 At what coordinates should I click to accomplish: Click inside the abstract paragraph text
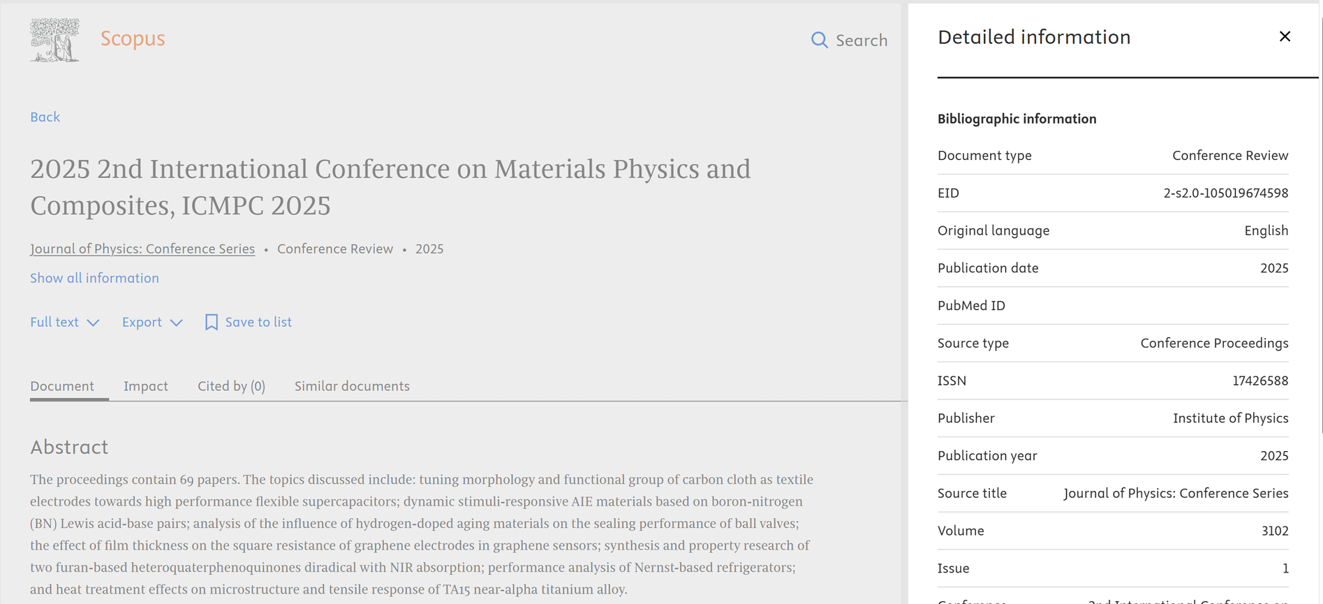(419, 534)
